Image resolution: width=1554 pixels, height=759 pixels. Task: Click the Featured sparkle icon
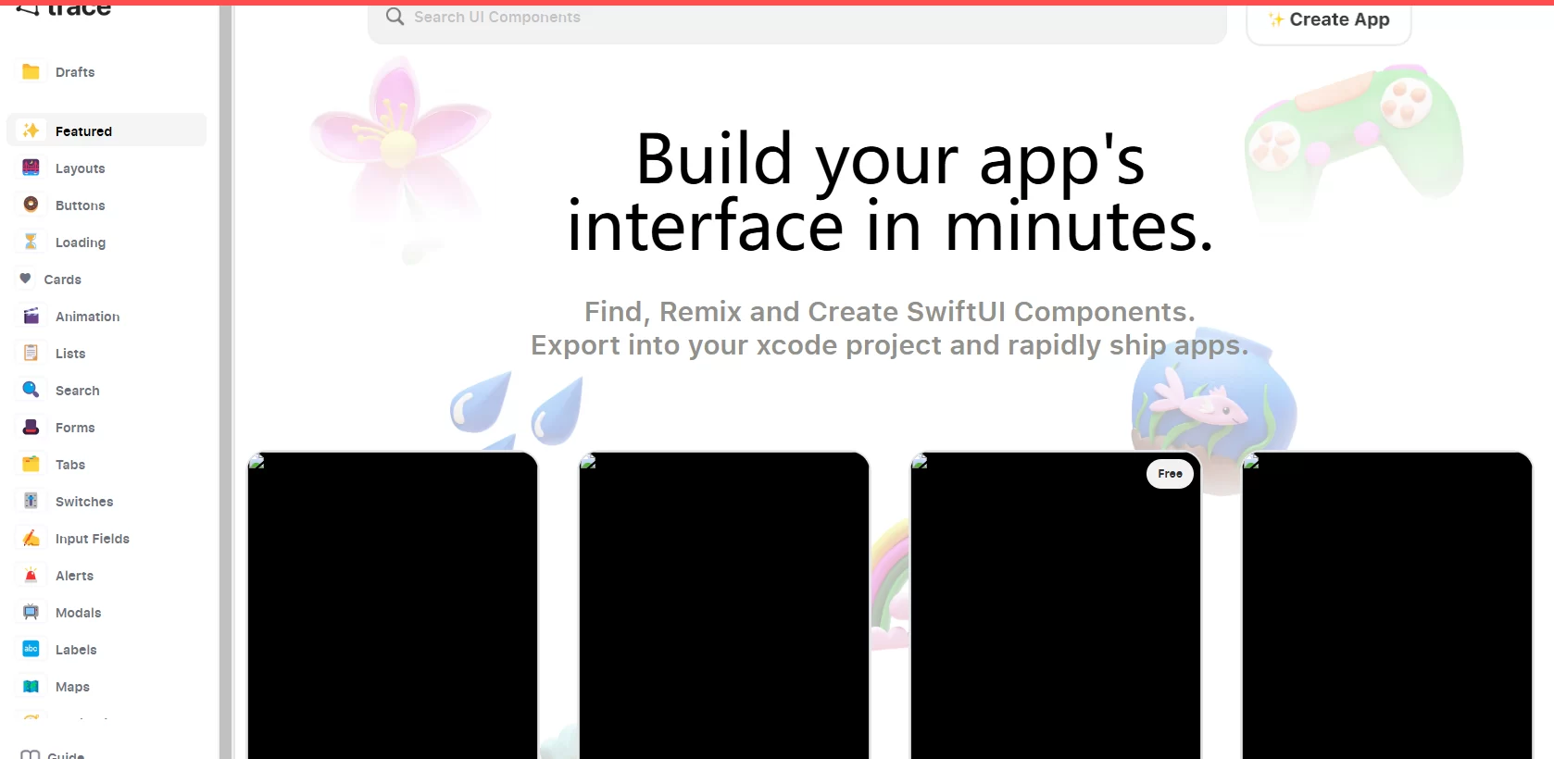(x=31, y=131)
